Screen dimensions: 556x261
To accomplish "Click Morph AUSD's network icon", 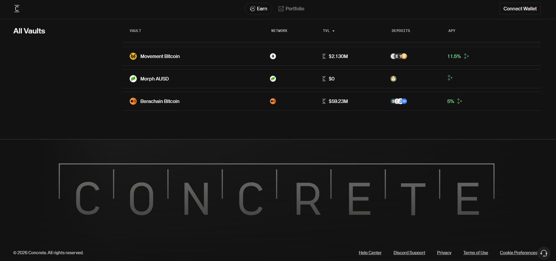I will (x=273, y=79).
